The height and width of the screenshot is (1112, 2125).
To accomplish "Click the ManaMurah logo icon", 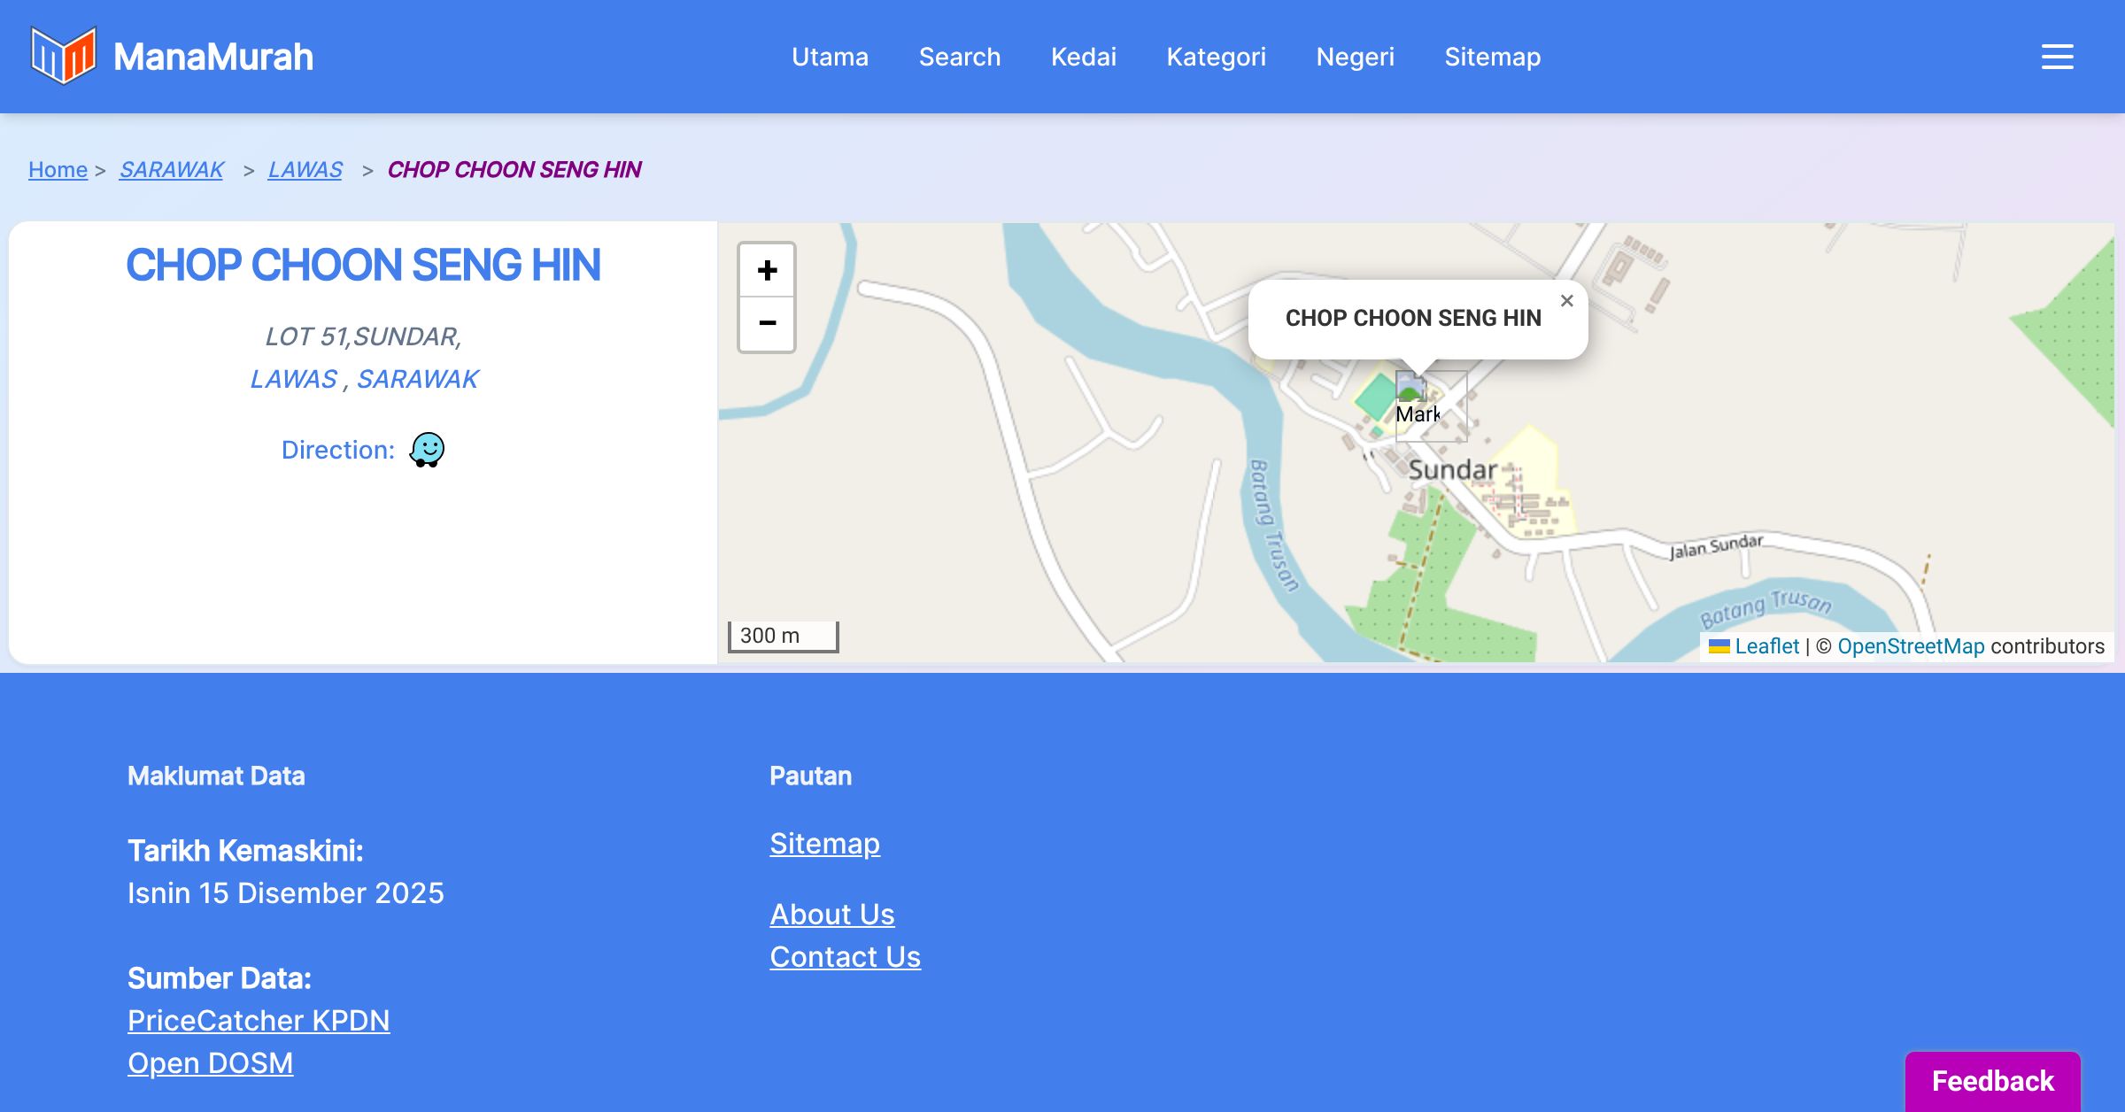I will tap(63, 56).
